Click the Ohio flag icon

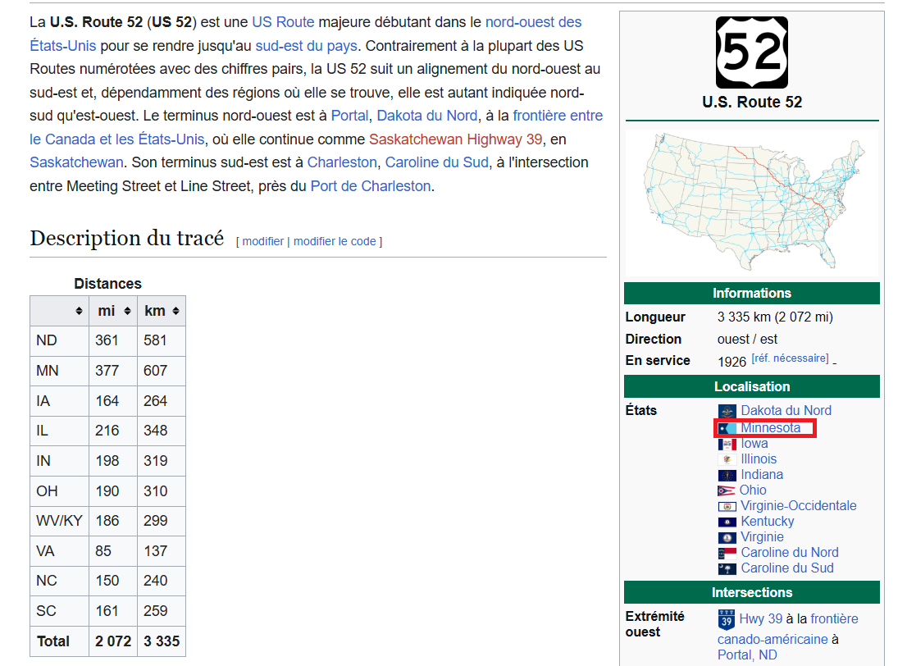(726, 490)
